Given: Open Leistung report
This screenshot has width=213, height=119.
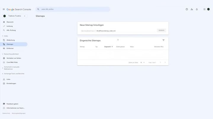Looking at the screenshot, I should tap(10, 26).
